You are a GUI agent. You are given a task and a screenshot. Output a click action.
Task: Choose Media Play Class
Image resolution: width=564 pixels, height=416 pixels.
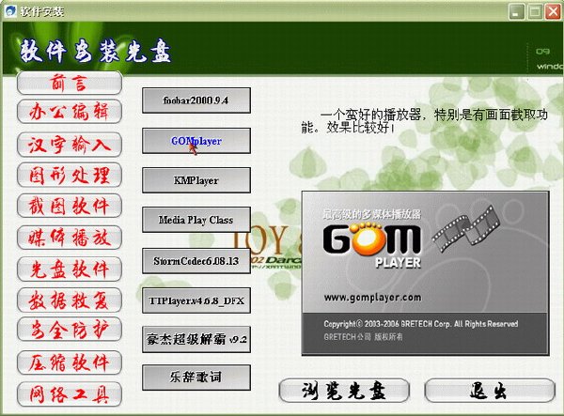point(196,220)
